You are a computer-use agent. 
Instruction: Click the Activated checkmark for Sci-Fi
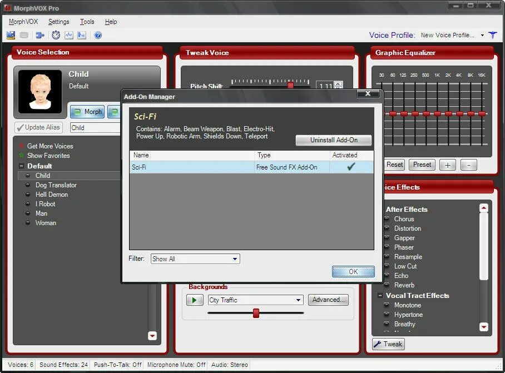point(351,167)
